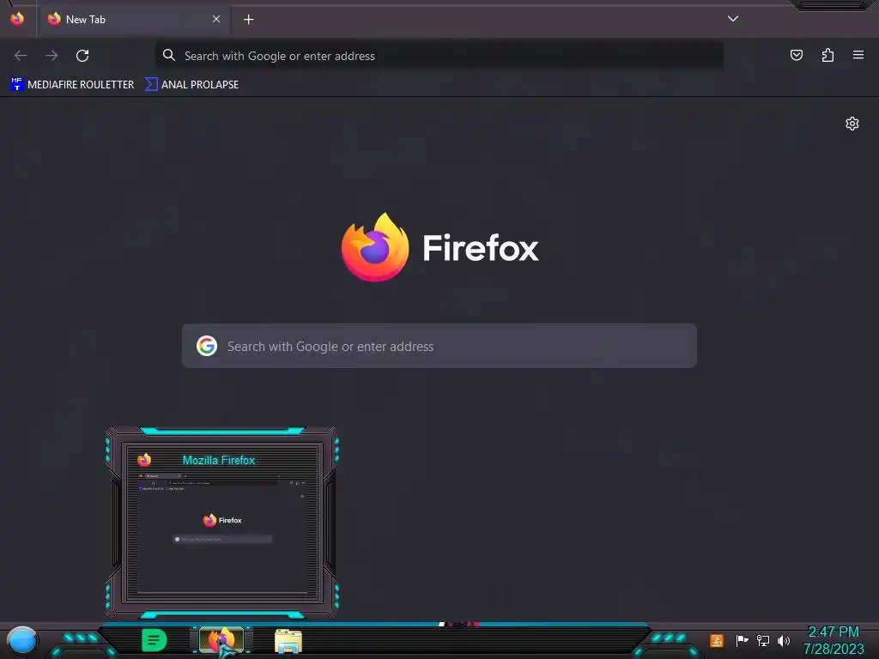Open the Extensions puzzle icon
This screenshot has width=879, height=659.
point(828,55)
